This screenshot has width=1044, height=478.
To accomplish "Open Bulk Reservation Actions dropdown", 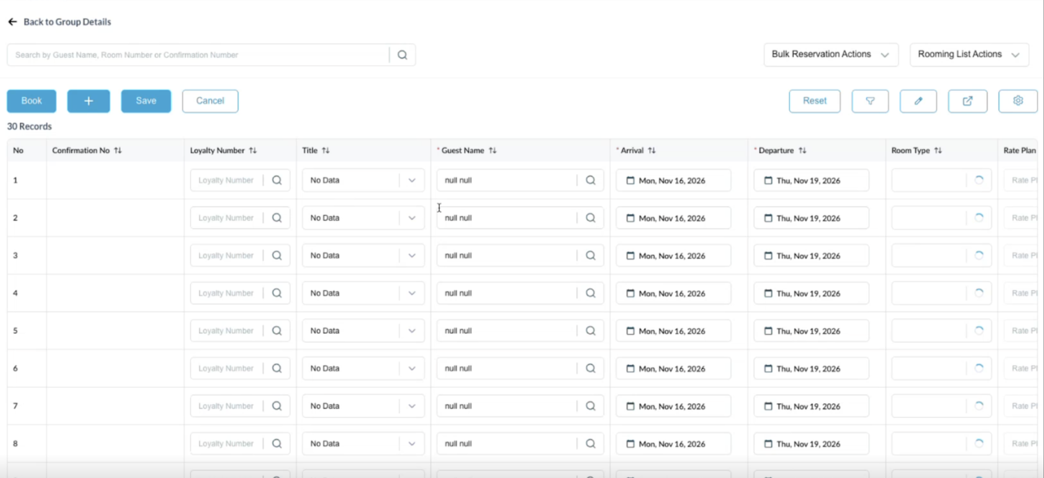I will click(830, 54).
